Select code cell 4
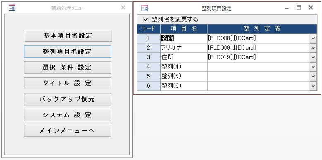322x160 pixels. [149, 67]
